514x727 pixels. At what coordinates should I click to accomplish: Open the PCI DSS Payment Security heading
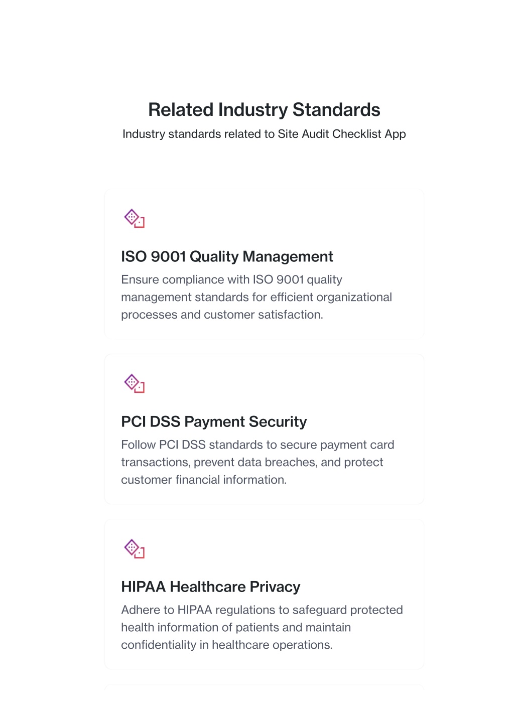pyautogui.click(x=214, y=421)
